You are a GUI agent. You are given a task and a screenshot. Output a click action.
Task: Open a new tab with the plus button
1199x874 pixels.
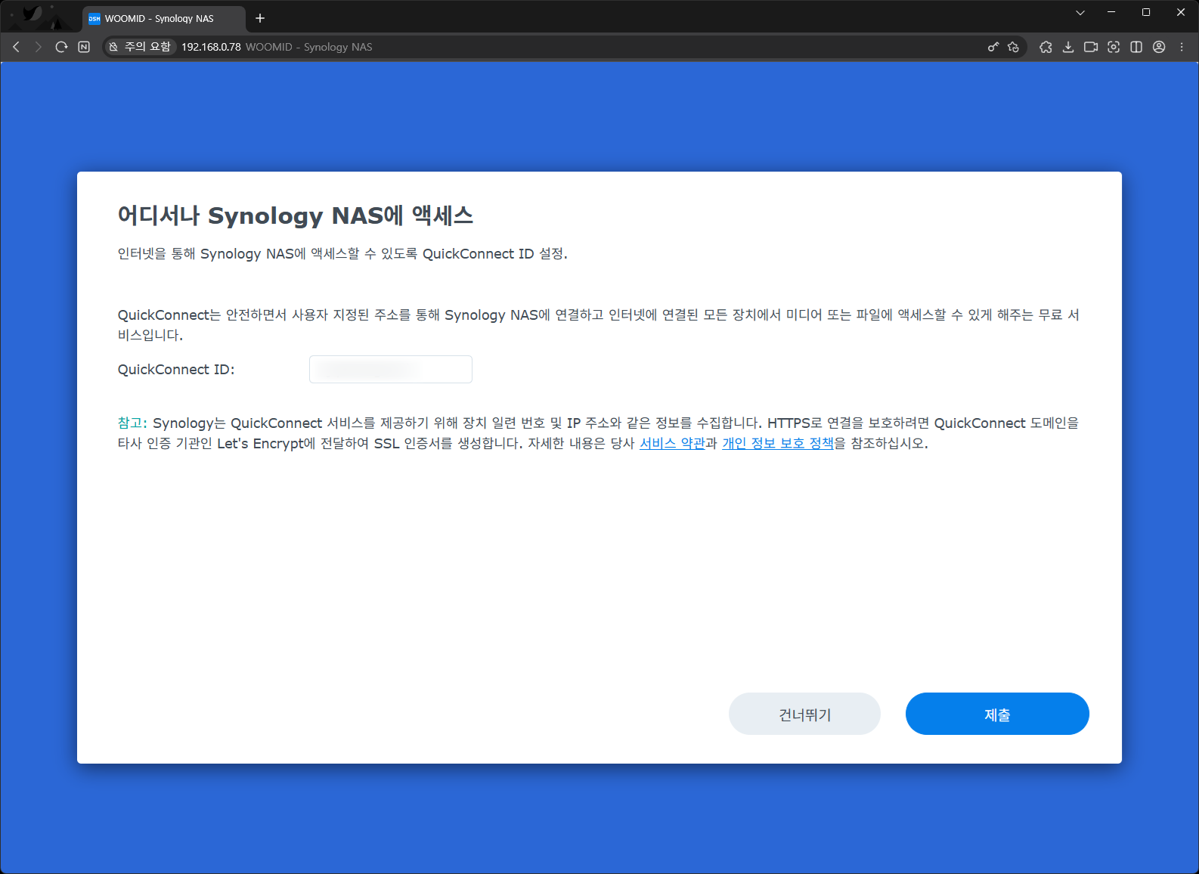260,18
